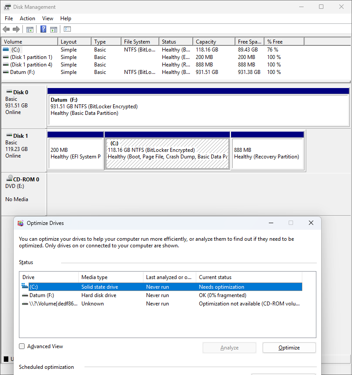Click the Analyze button
This screenshot has height=375, width=352.
click(229, 348)
